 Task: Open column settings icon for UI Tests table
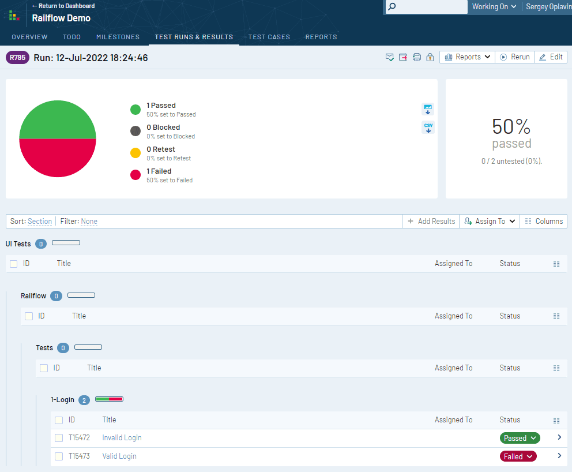556,264
